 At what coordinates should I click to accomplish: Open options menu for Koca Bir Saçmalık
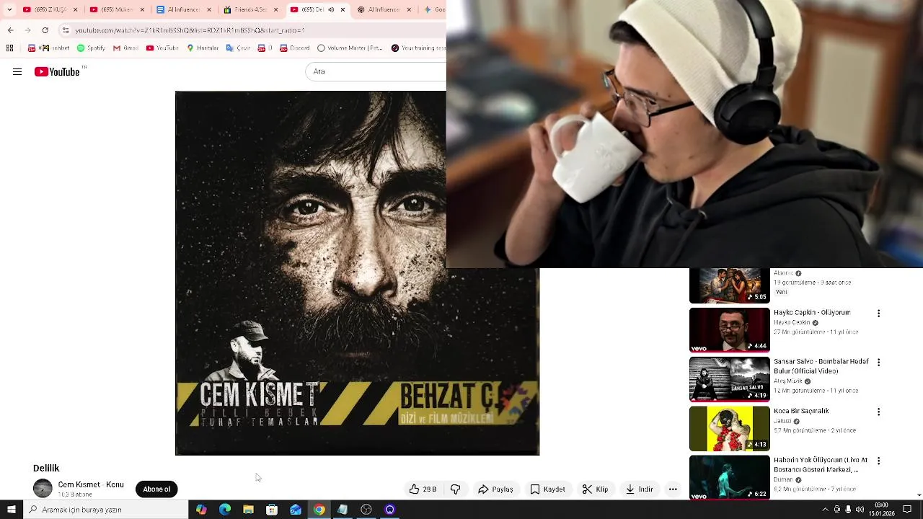point(878,412)
